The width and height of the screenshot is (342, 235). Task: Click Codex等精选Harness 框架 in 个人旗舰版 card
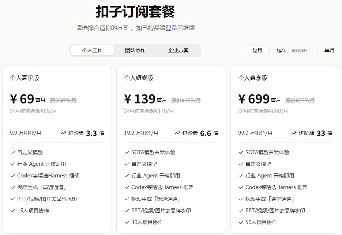[162, 187]
